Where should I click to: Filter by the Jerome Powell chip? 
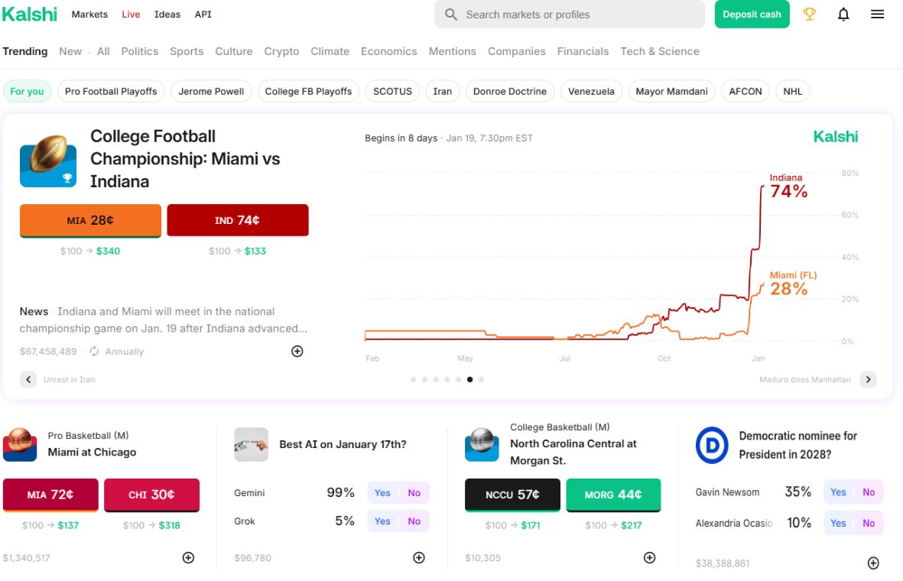211,91
